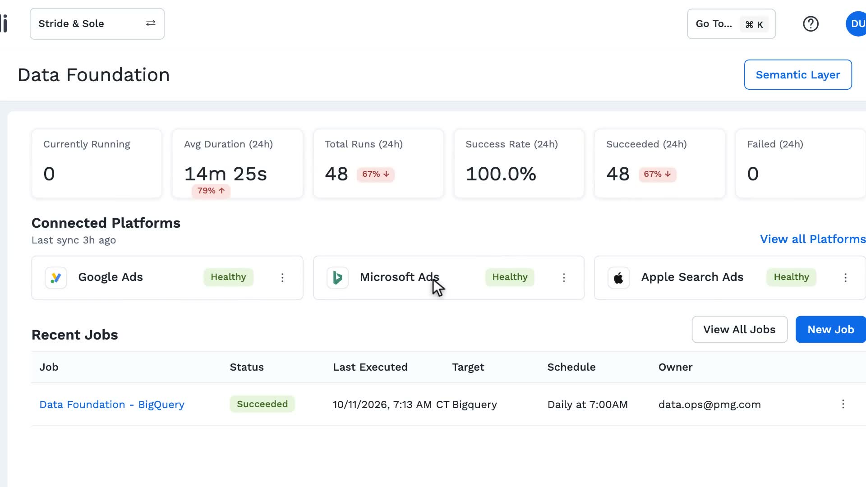Create a New Job
This screenshot has height=487, width=866.
pyautogui.click(x=831, y=330)
